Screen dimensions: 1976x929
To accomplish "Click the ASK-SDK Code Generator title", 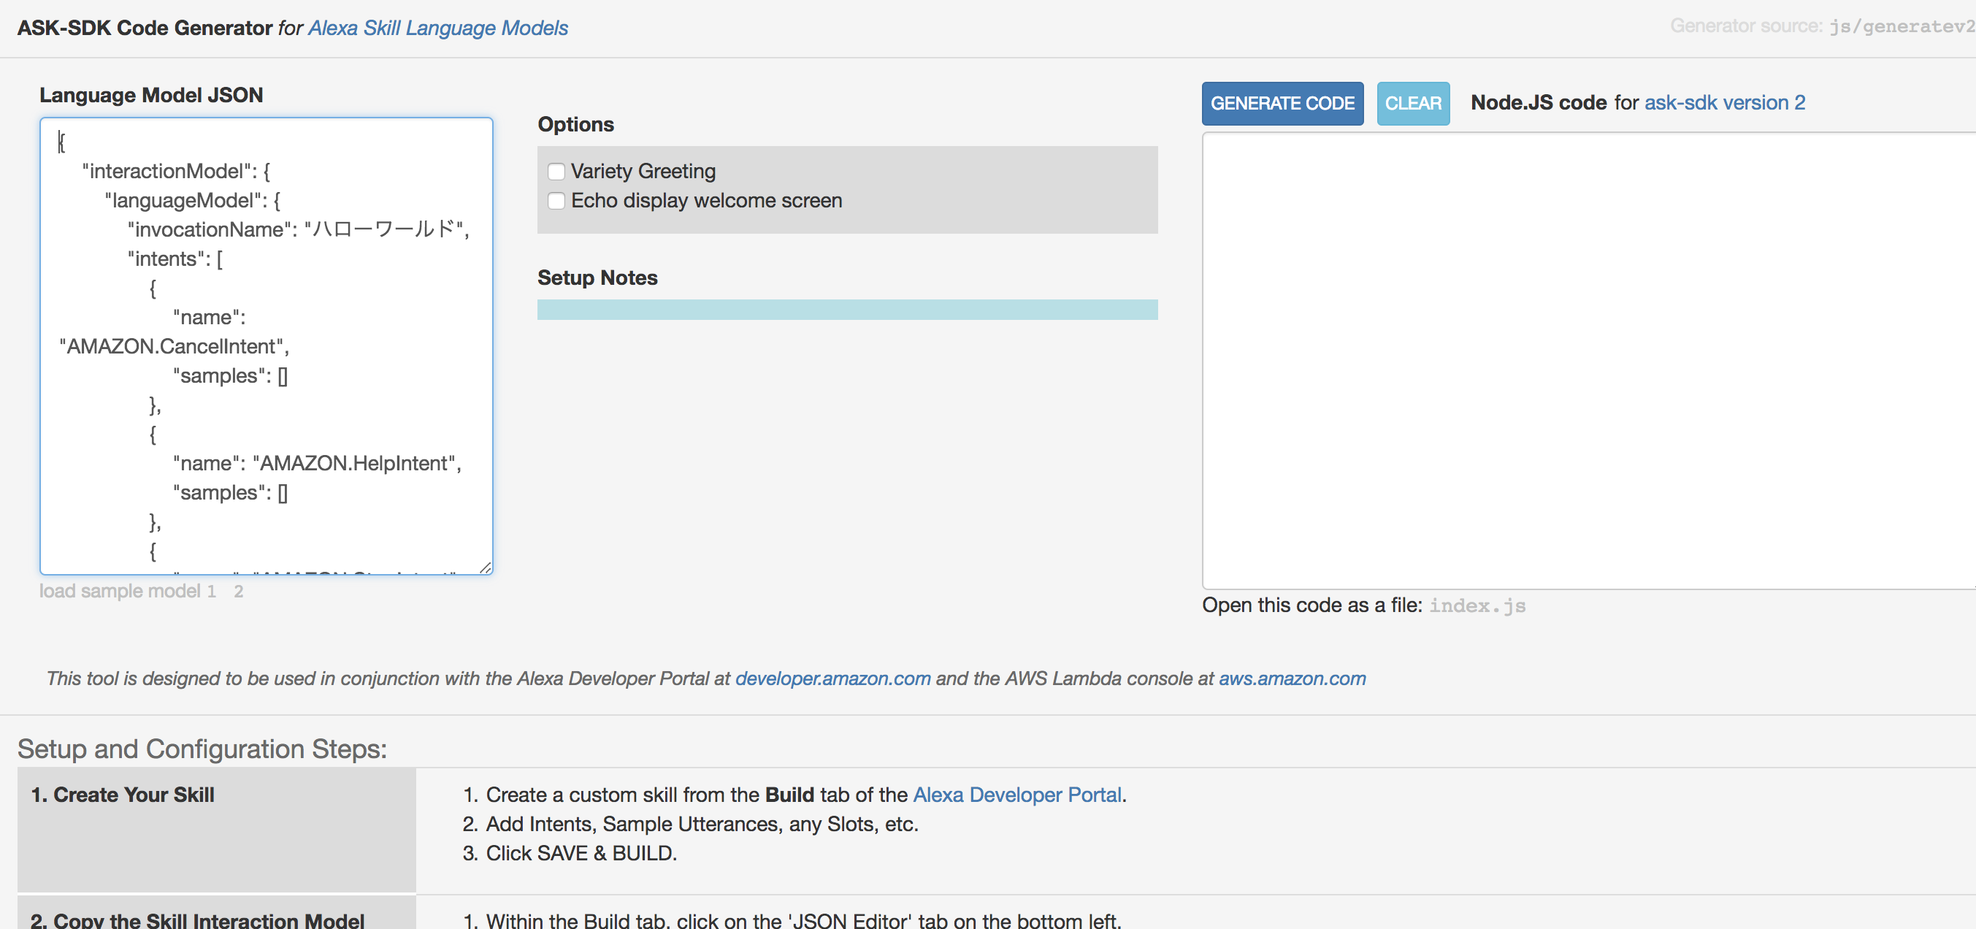I will [x=144, y=28].
